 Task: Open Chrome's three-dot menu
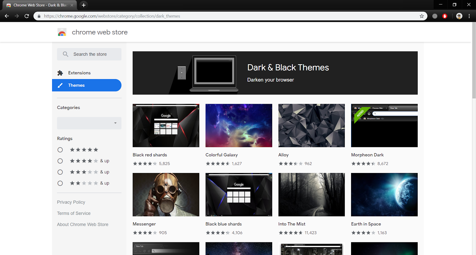click(469, 16)
